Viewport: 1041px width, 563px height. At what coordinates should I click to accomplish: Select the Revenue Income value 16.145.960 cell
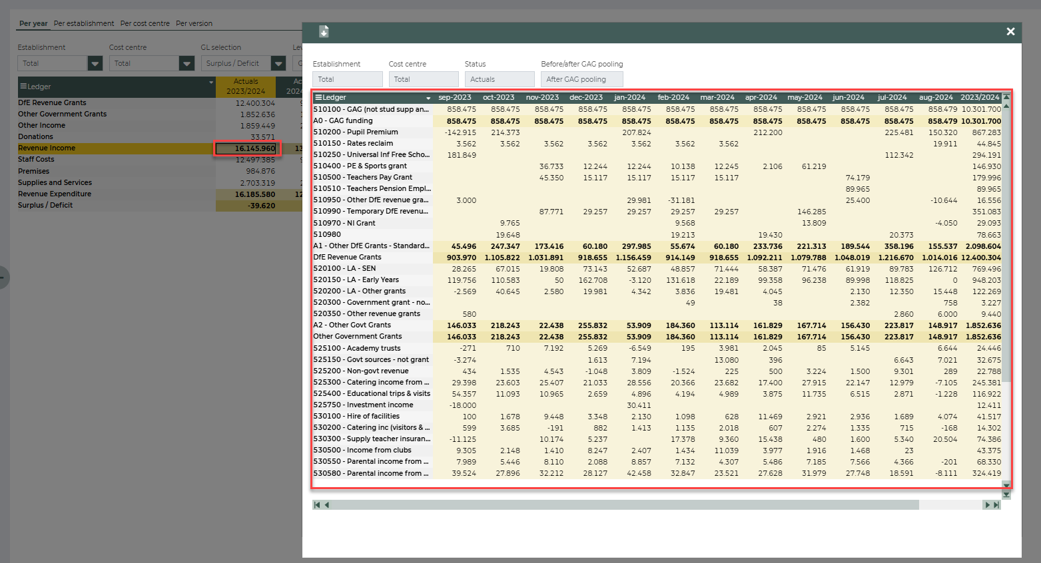pyautogui.click(x=248, y=148)
